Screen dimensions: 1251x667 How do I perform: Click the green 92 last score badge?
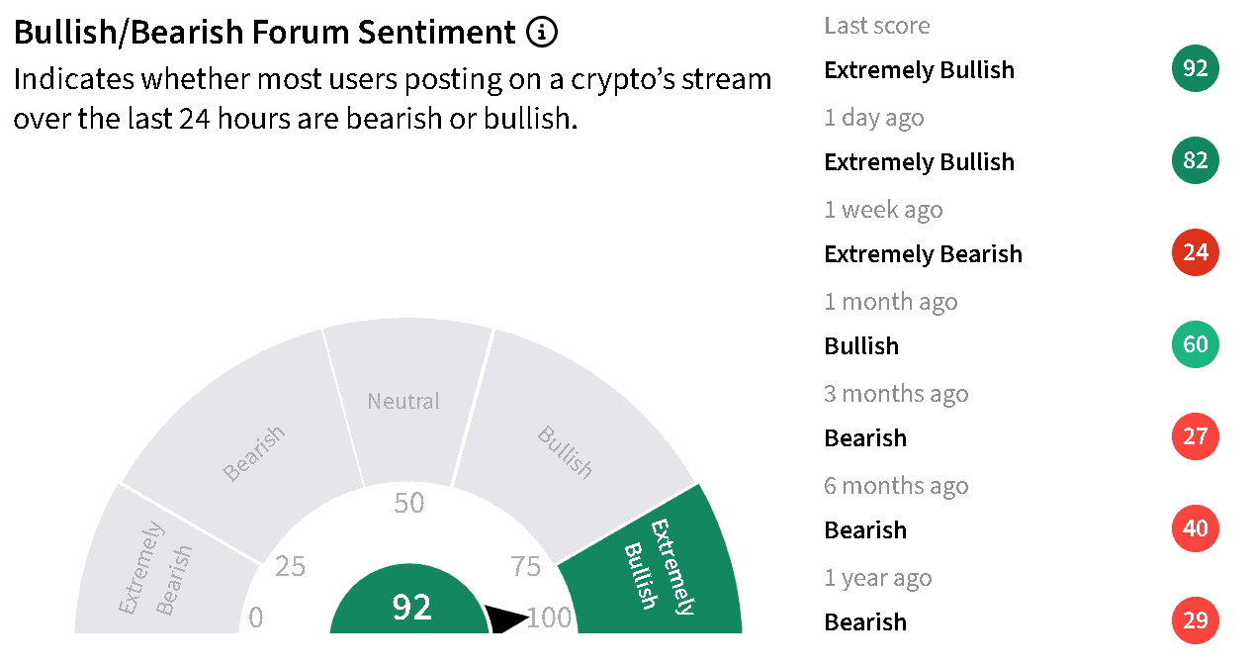point(1196,68)
